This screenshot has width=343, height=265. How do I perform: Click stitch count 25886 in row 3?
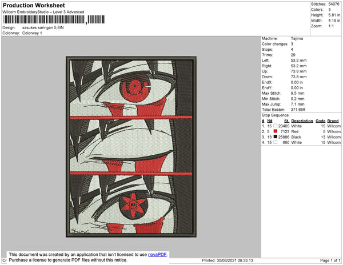coord(284,137)
